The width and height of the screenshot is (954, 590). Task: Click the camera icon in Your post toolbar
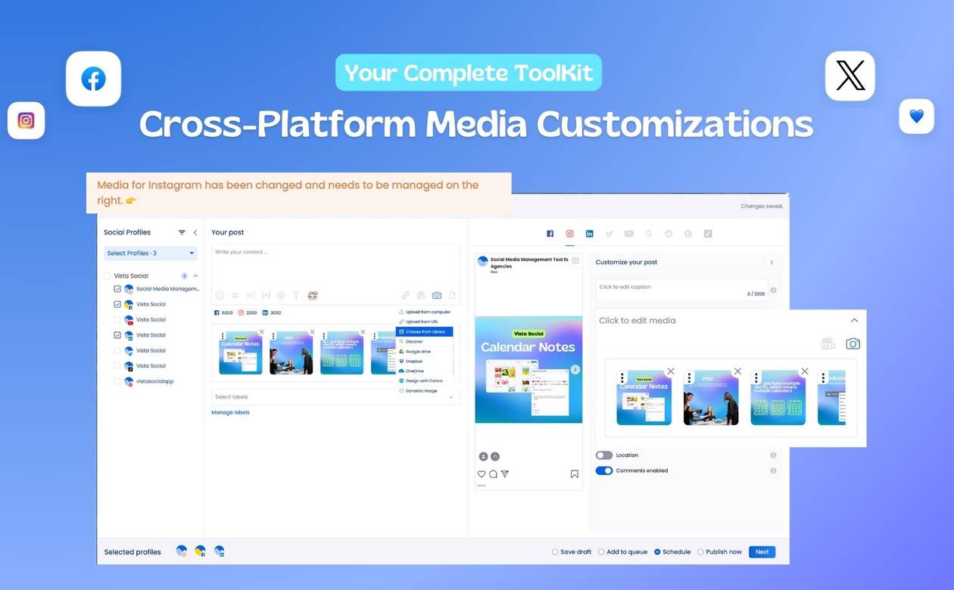pos(437,296)
